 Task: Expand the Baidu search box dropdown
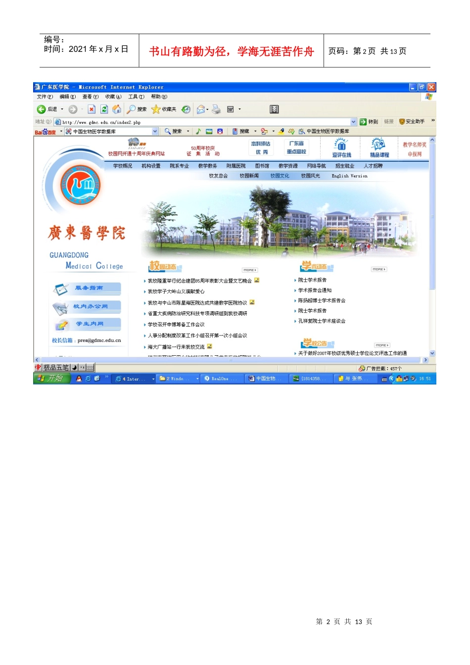pos(155,132)
